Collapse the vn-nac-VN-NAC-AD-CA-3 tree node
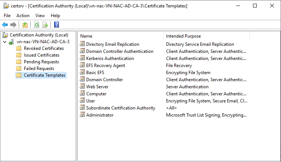The image size is (281, 162). tap(4, 42)
